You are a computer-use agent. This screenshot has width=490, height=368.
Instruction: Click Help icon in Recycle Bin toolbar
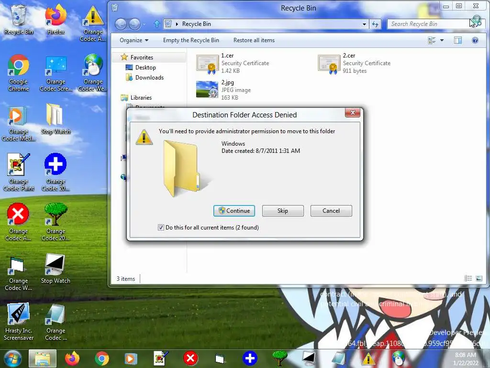point(475,40)
